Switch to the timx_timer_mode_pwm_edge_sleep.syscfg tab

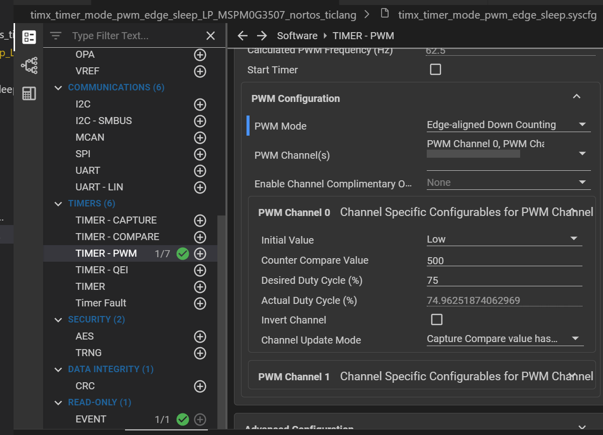click(497, 15)
